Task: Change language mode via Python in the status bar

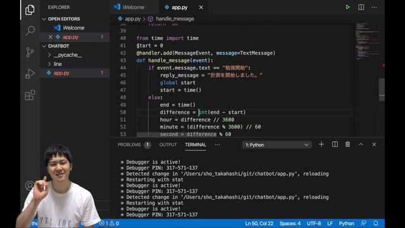Action: [x=346, y=224]
